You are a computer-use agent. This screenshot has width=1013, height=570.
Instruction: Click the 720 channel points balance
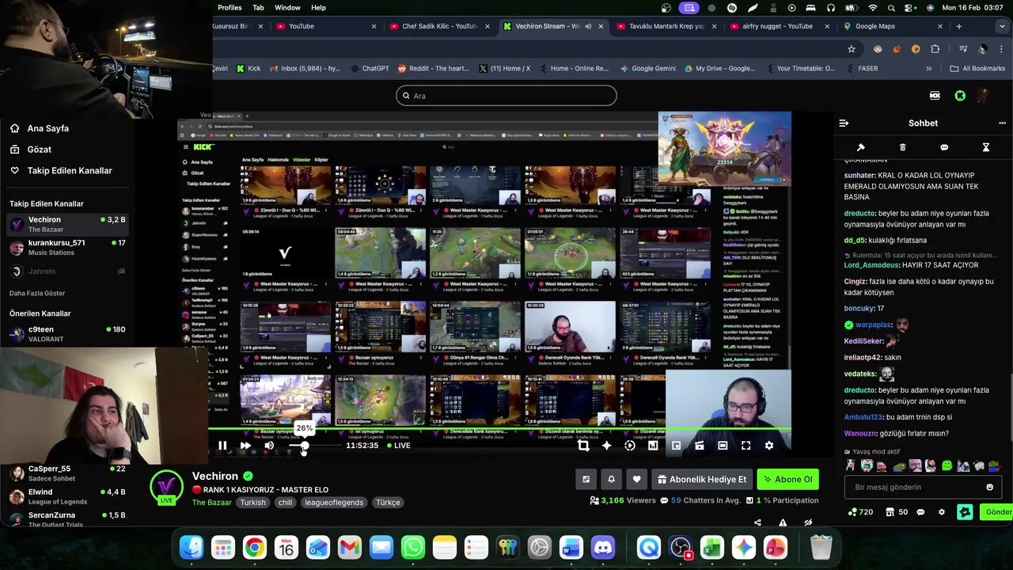click(x=860, y=512)
